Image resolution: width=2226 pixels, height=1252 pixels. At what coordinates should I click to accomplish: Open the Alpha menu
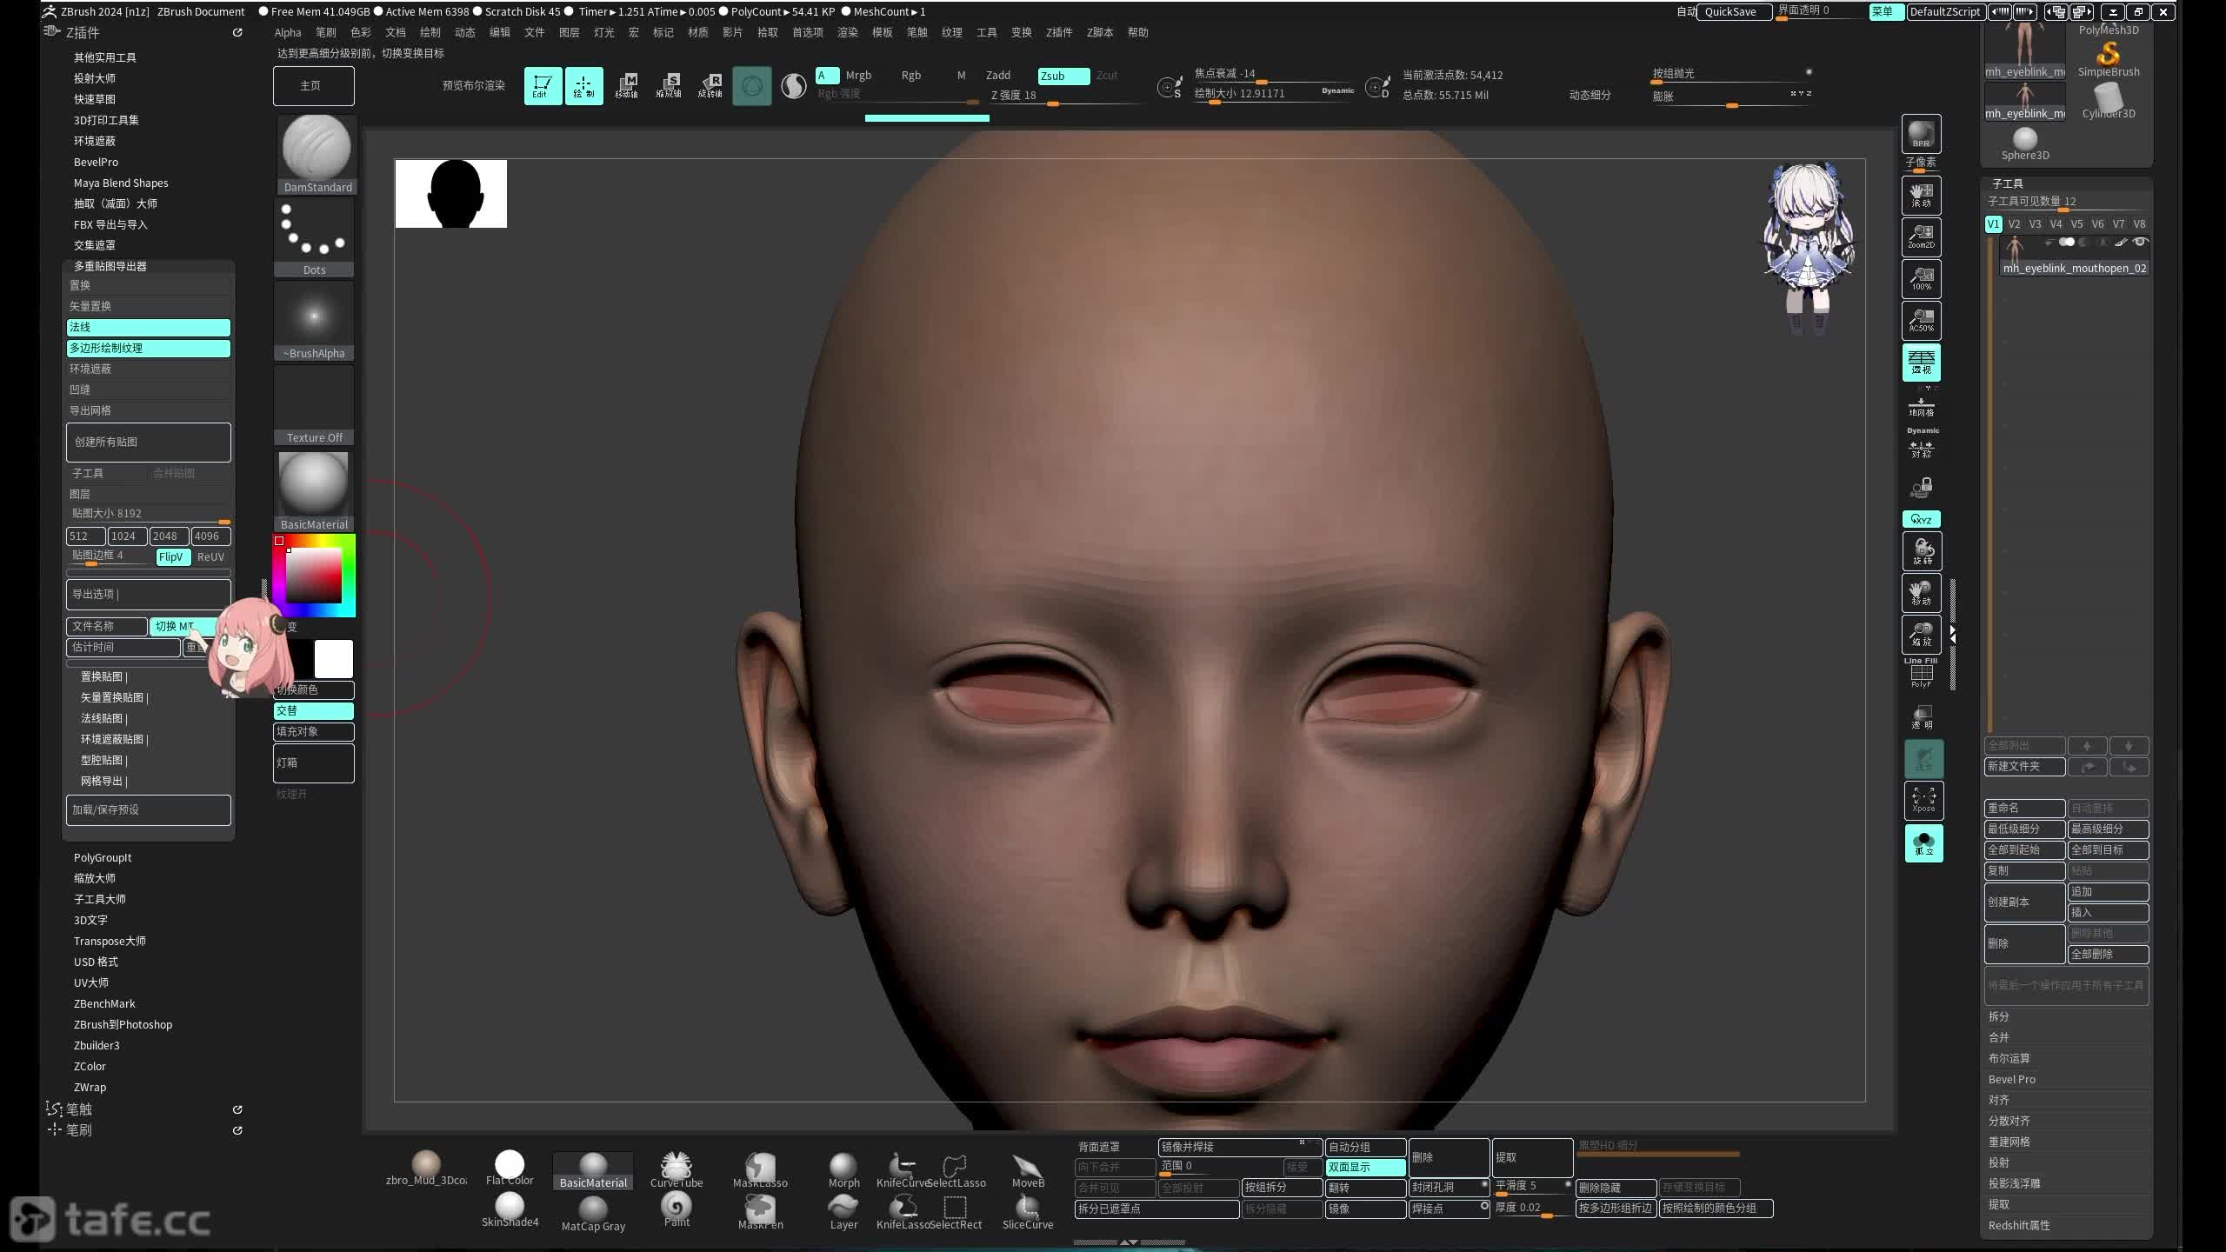point(288,32)
